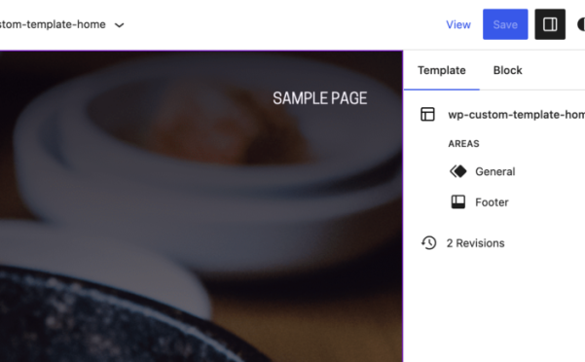Click the custom-template-home document title
The image size is (585, 362).
click(53, 24)
